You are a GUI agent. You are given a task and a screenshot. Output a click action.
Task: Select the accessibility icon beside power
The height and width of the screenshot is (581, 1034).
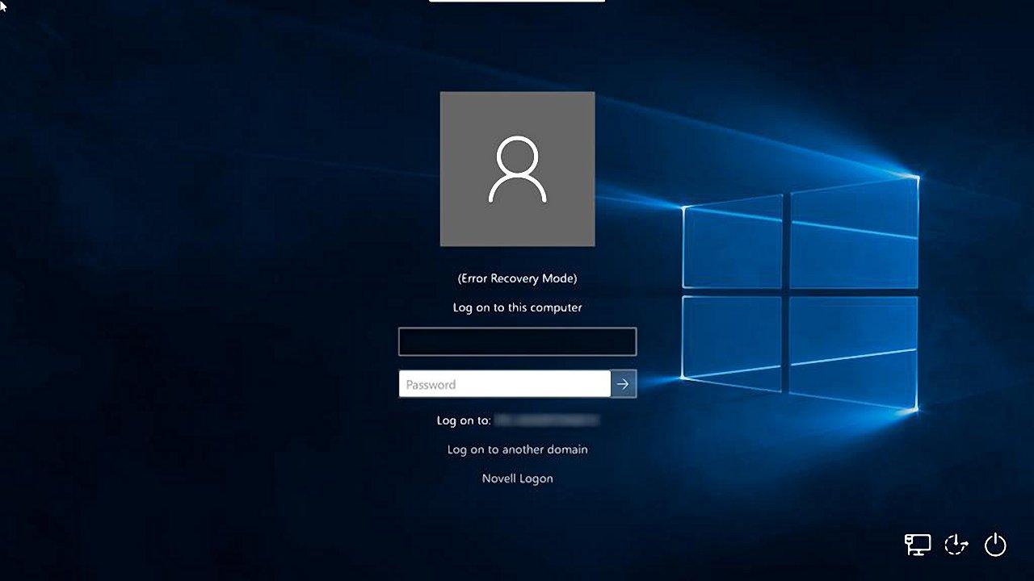point(956,545)
